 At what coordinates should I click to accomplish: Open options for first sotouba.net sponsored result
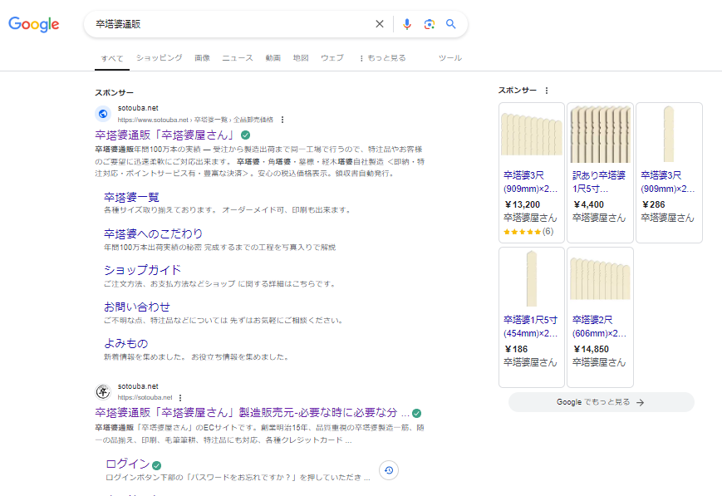point(282,120)
